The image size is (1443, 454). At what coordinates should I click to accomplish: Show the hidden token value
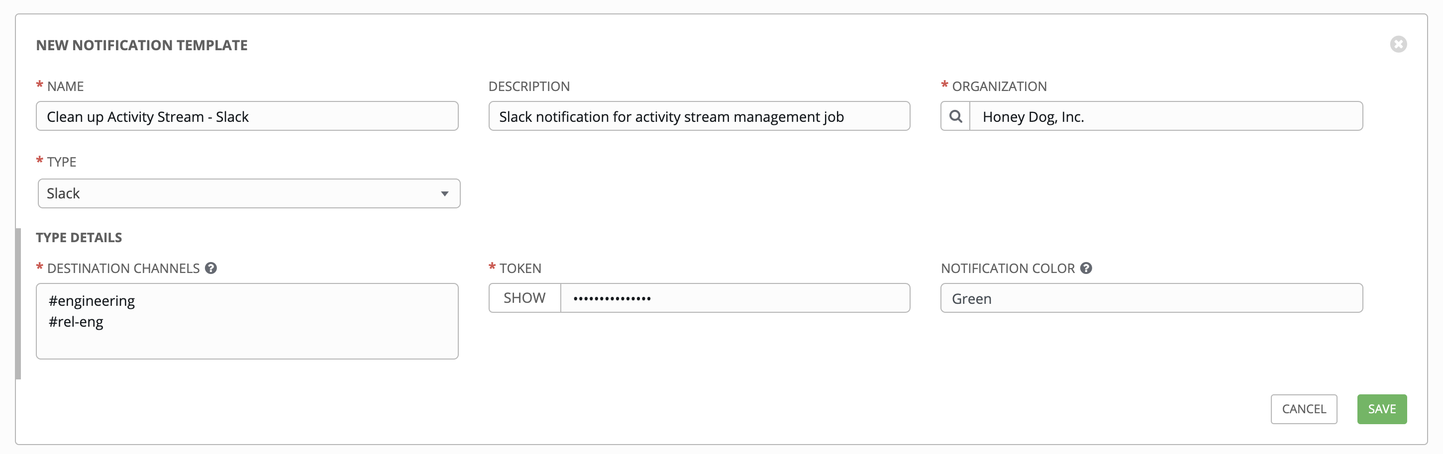point(524,298)
